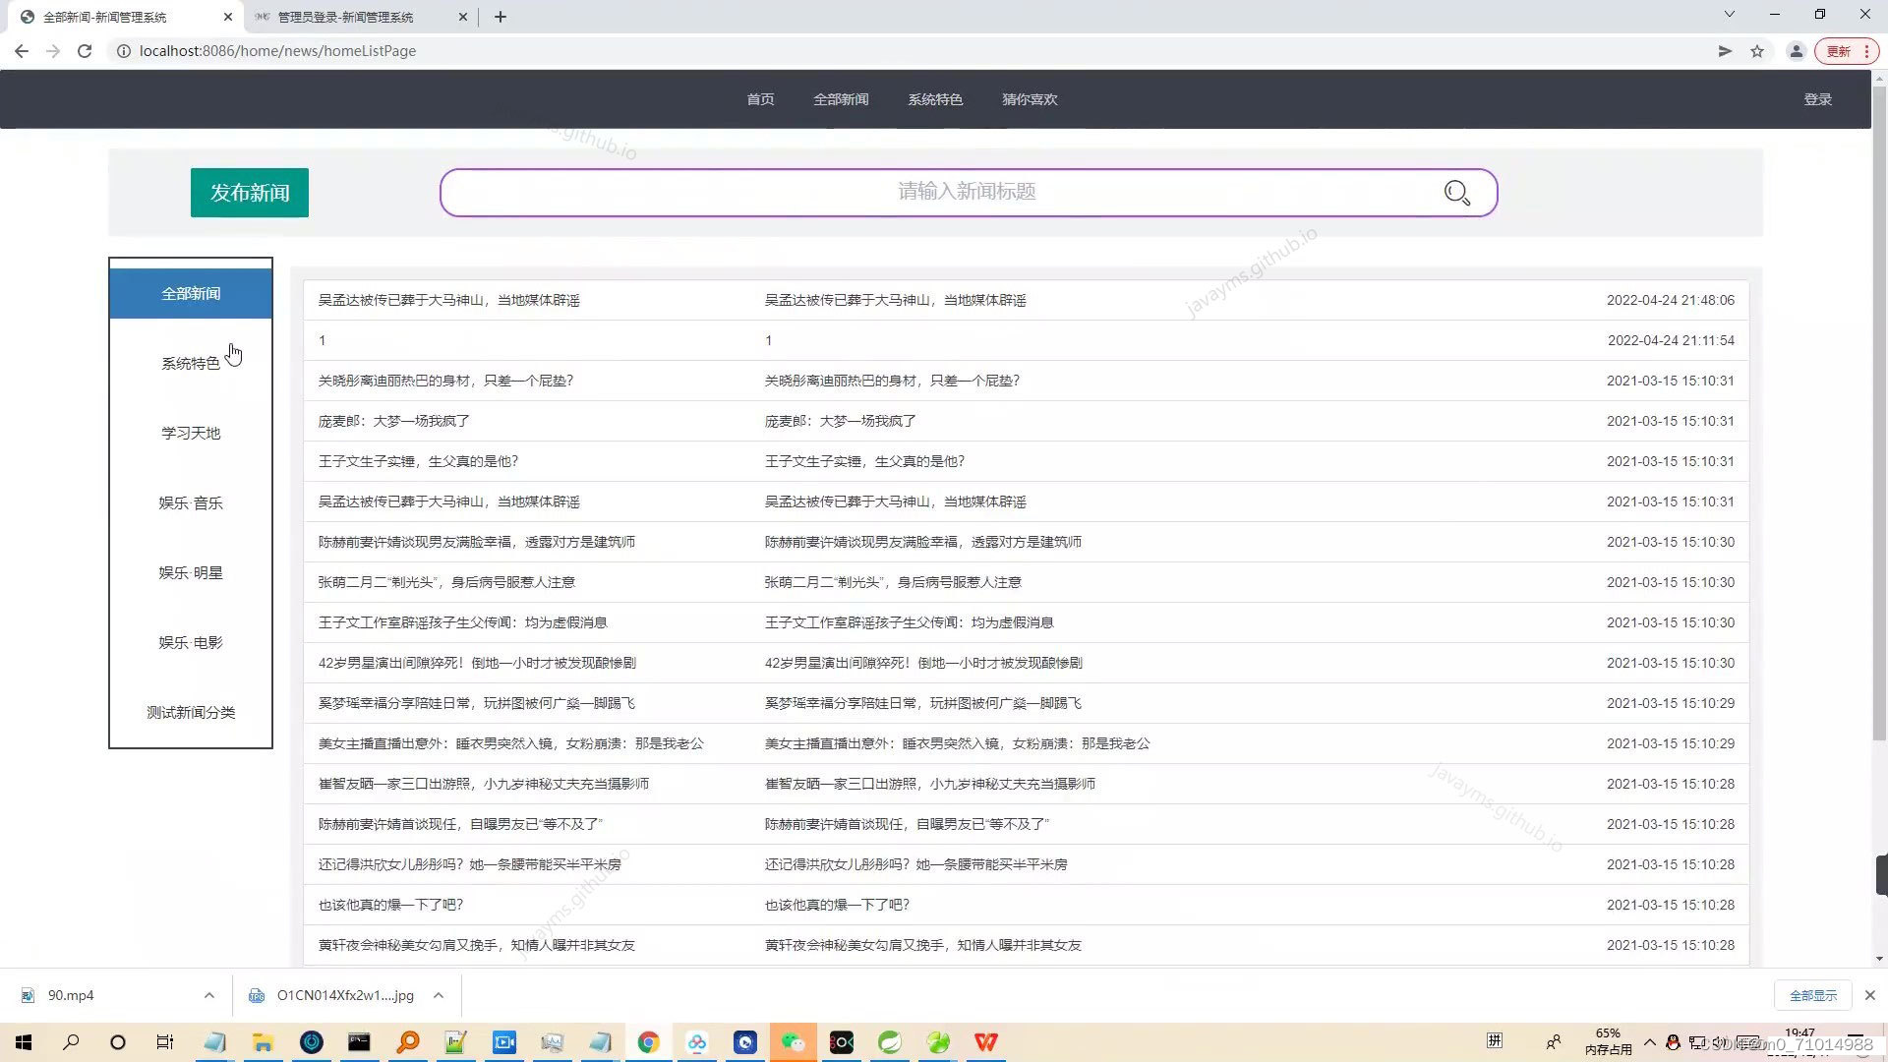Click the green 发布新闻 button
This screenshot has height=1062, width=1888.
coord(250,193)
